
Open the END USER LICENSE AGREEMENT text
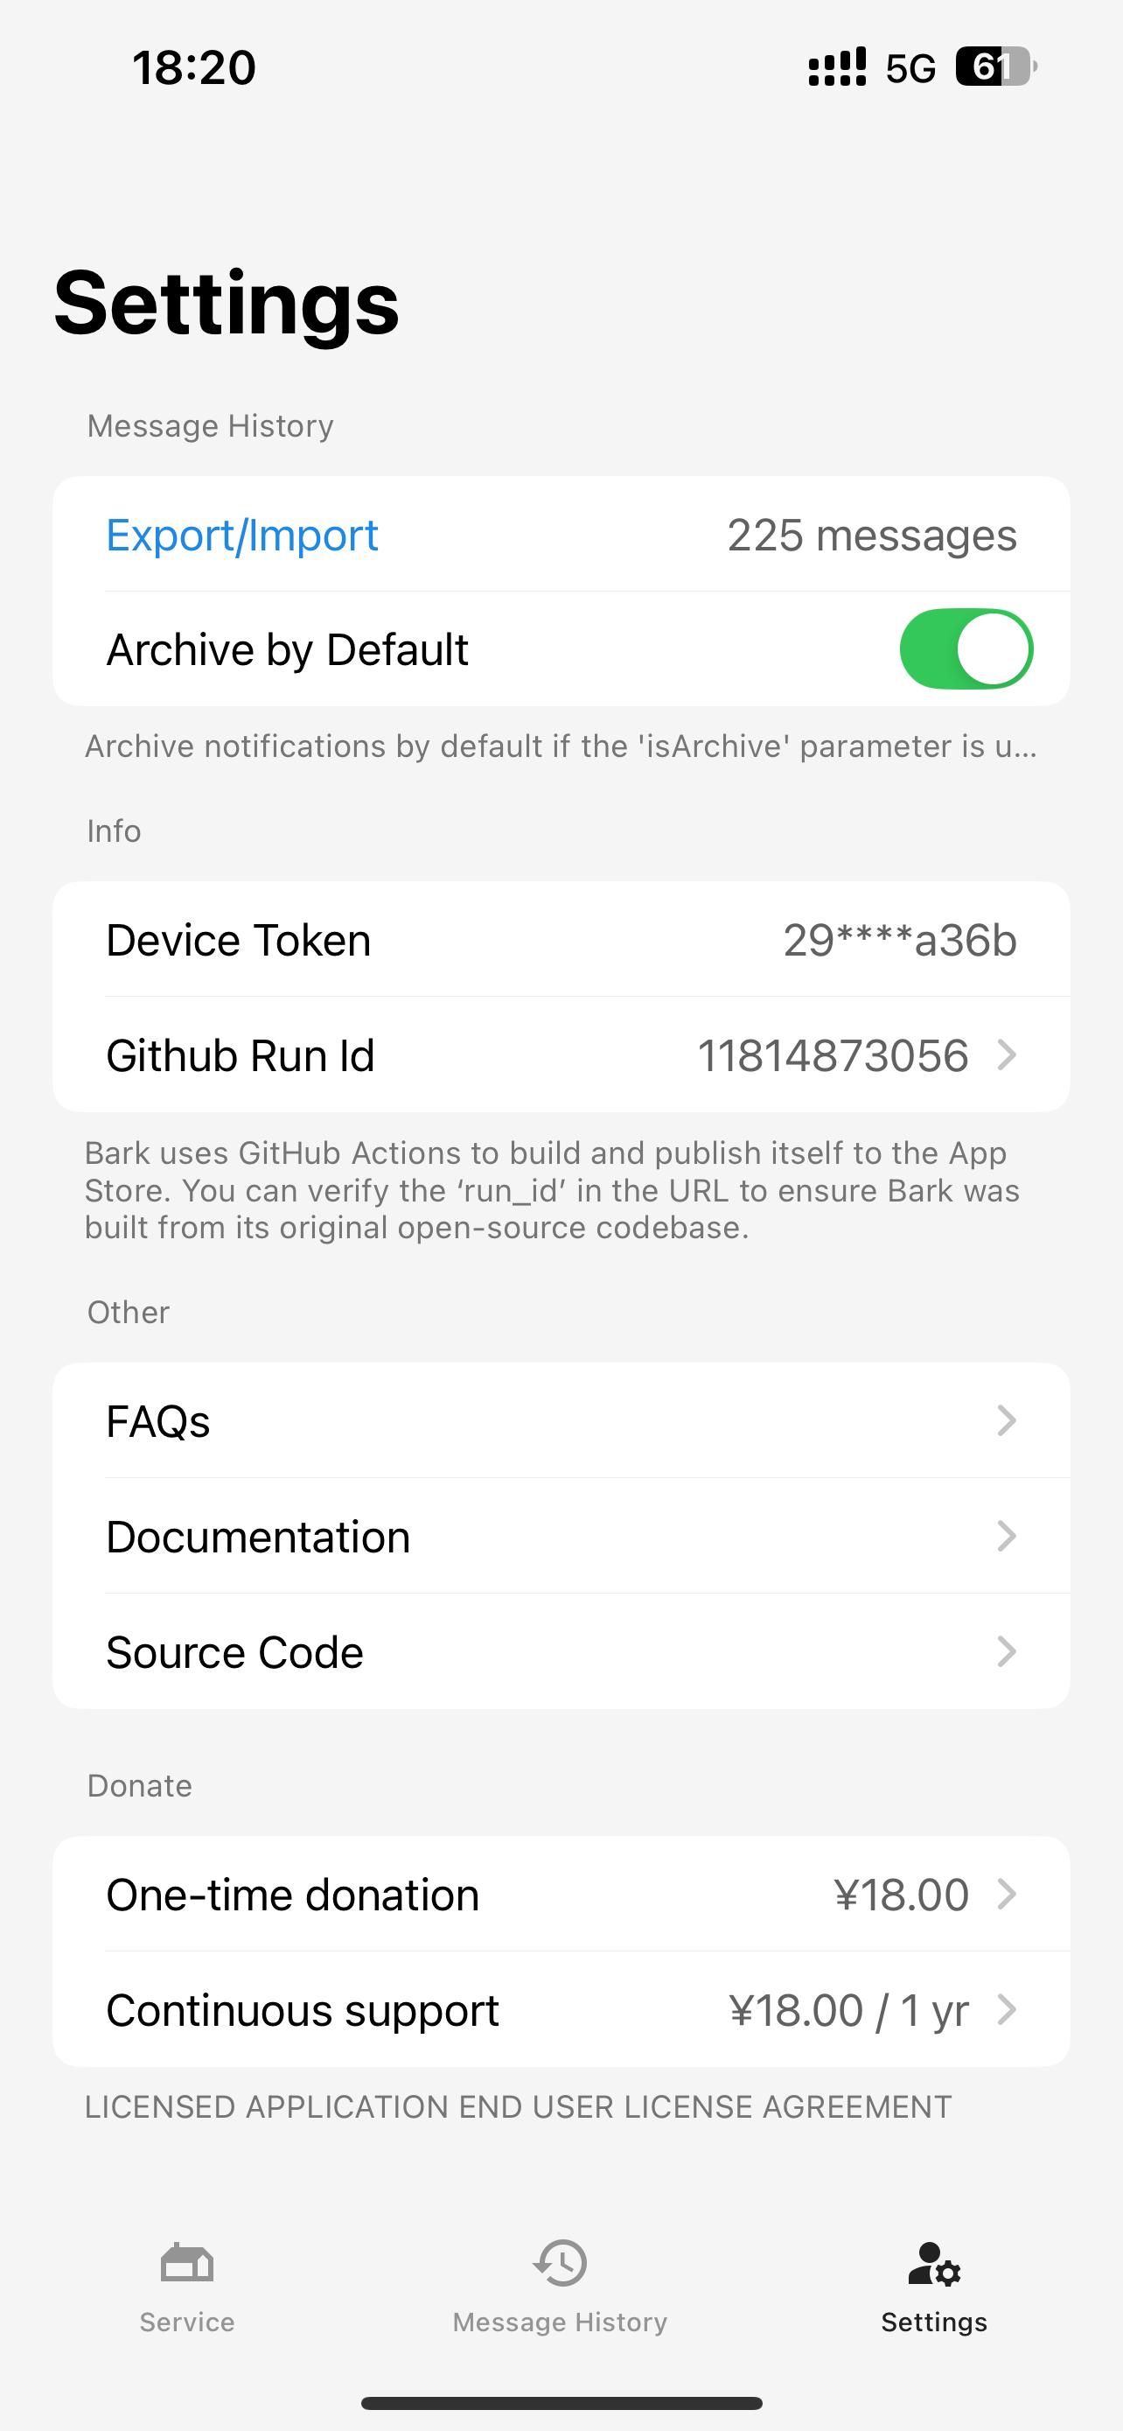pyautogui.click(x=518, y=2107)
